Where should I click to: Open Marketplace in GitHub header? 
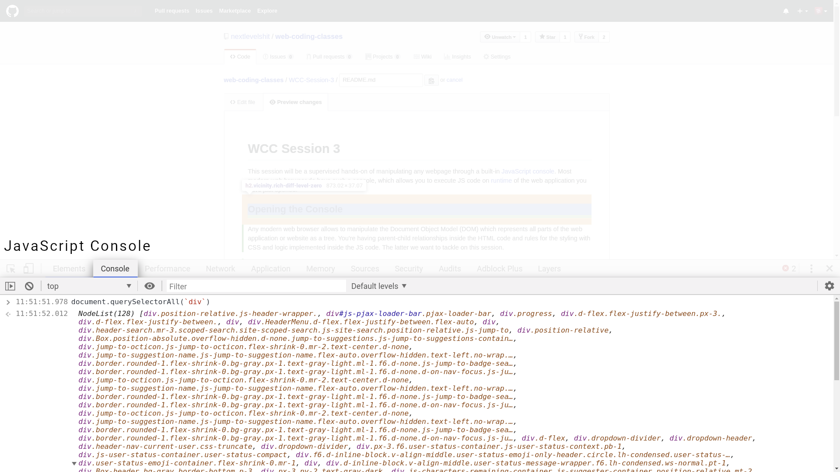pos(235,11)
